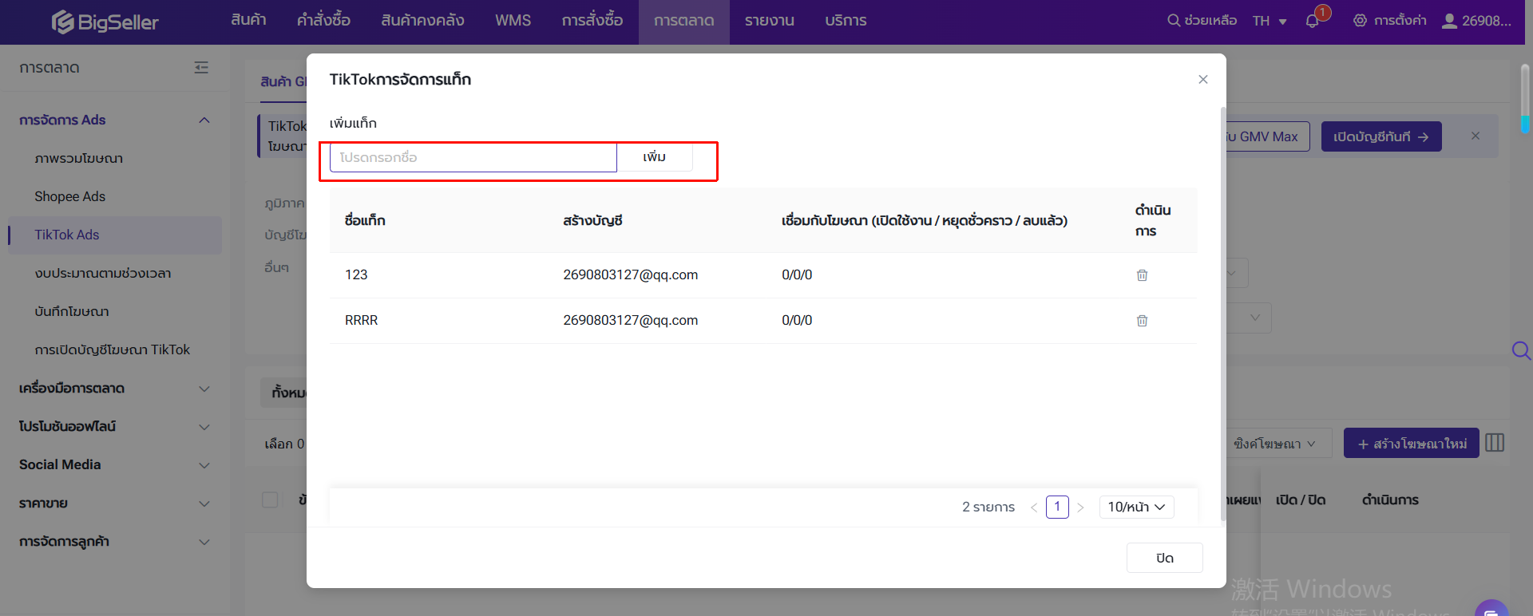Viewport: 1533px width, 616px height.
Task: Close the TikTok tag management dialog
Action: click(x=1202, y=79)
